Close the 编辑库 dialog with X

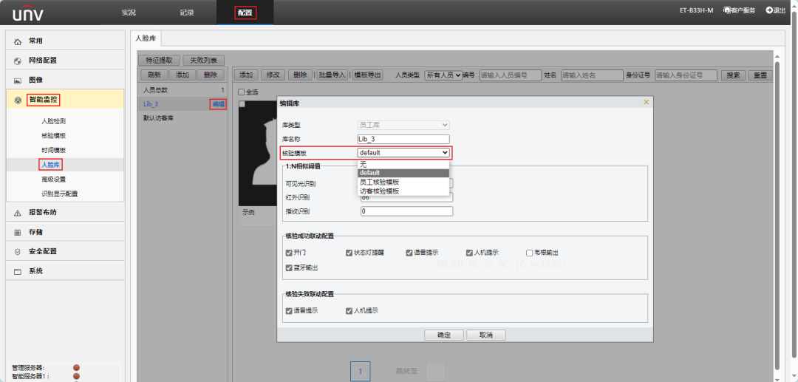(x=647, y=102)
